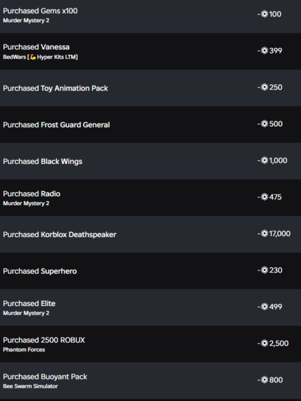Open the Purchased Vanessa entry

(x=36, y=47)
